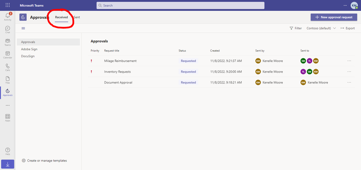Open more options for Document Approval row
This screenshot has width=361, height=170.
(349, 82)
